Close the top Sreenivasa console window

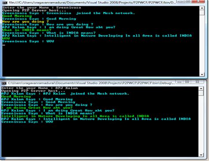pos(198,1)
